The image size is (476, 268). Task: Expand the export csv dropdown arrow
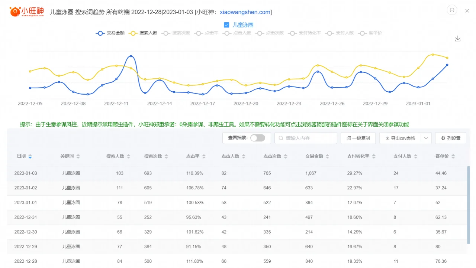pyautogui.click(x=426, y=138)
